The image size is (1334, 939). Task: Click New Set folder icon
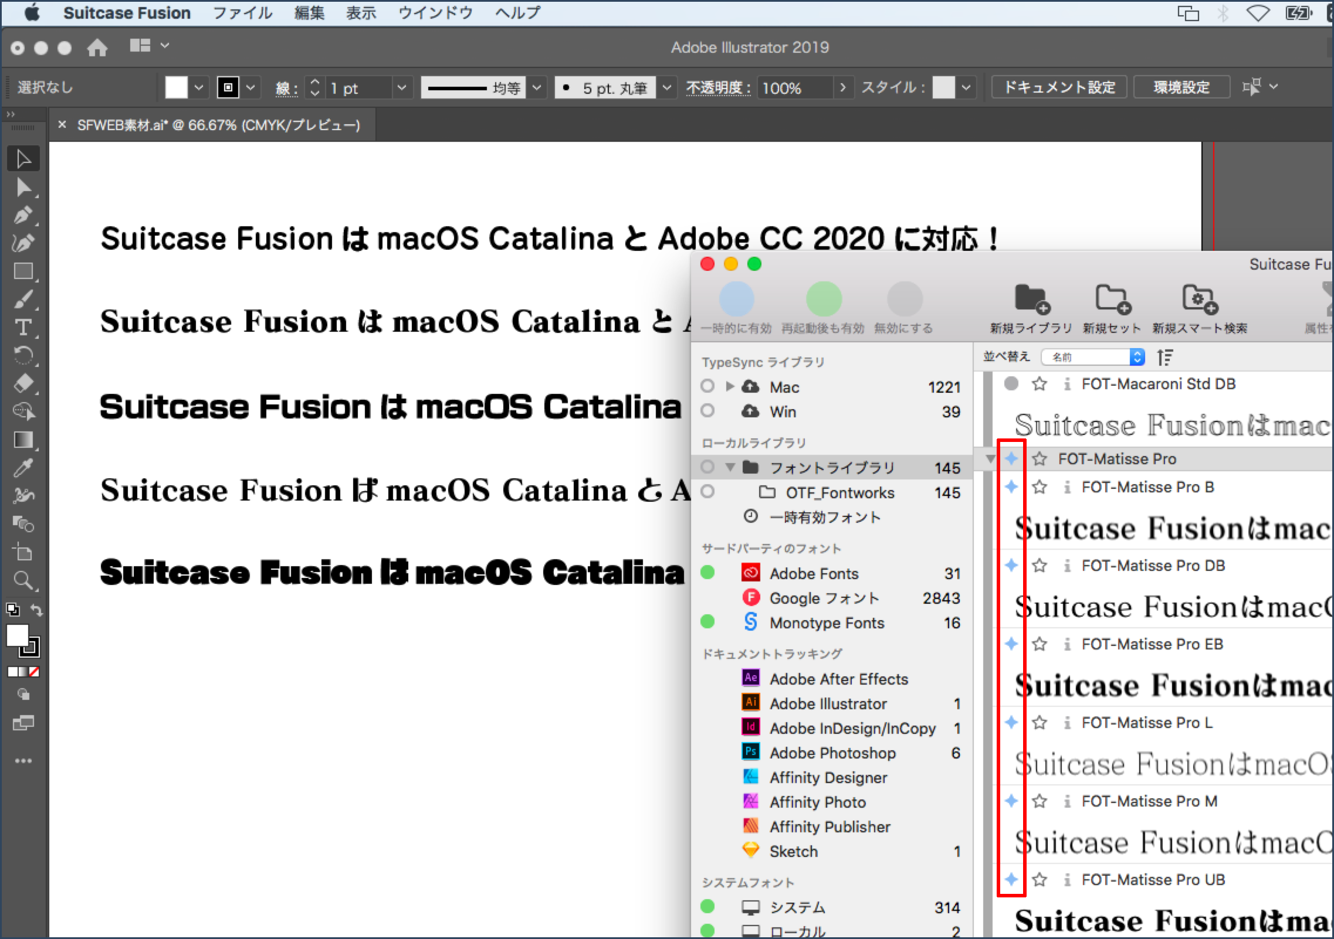coord(1112,299)
